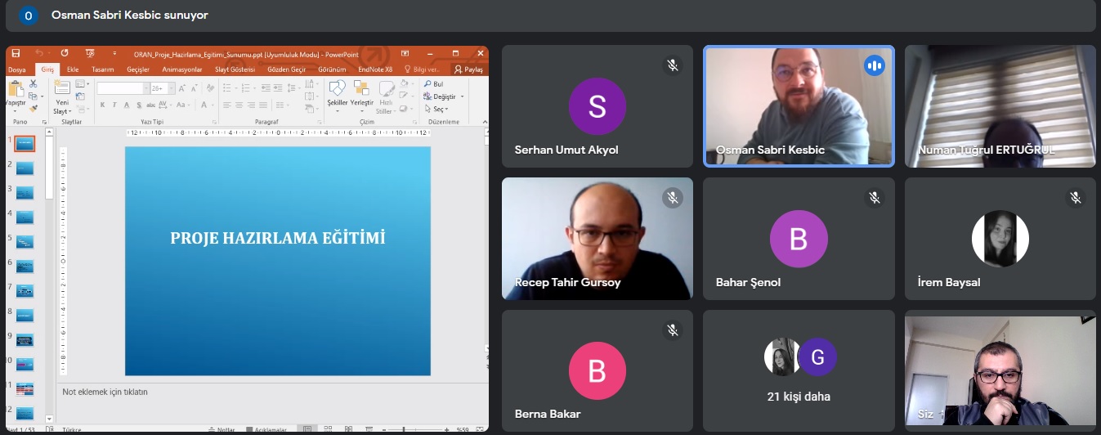
Task: Click the PROJE HAZIRLAMA EĞİTİMİ slide title
Action: pos(278,238)
